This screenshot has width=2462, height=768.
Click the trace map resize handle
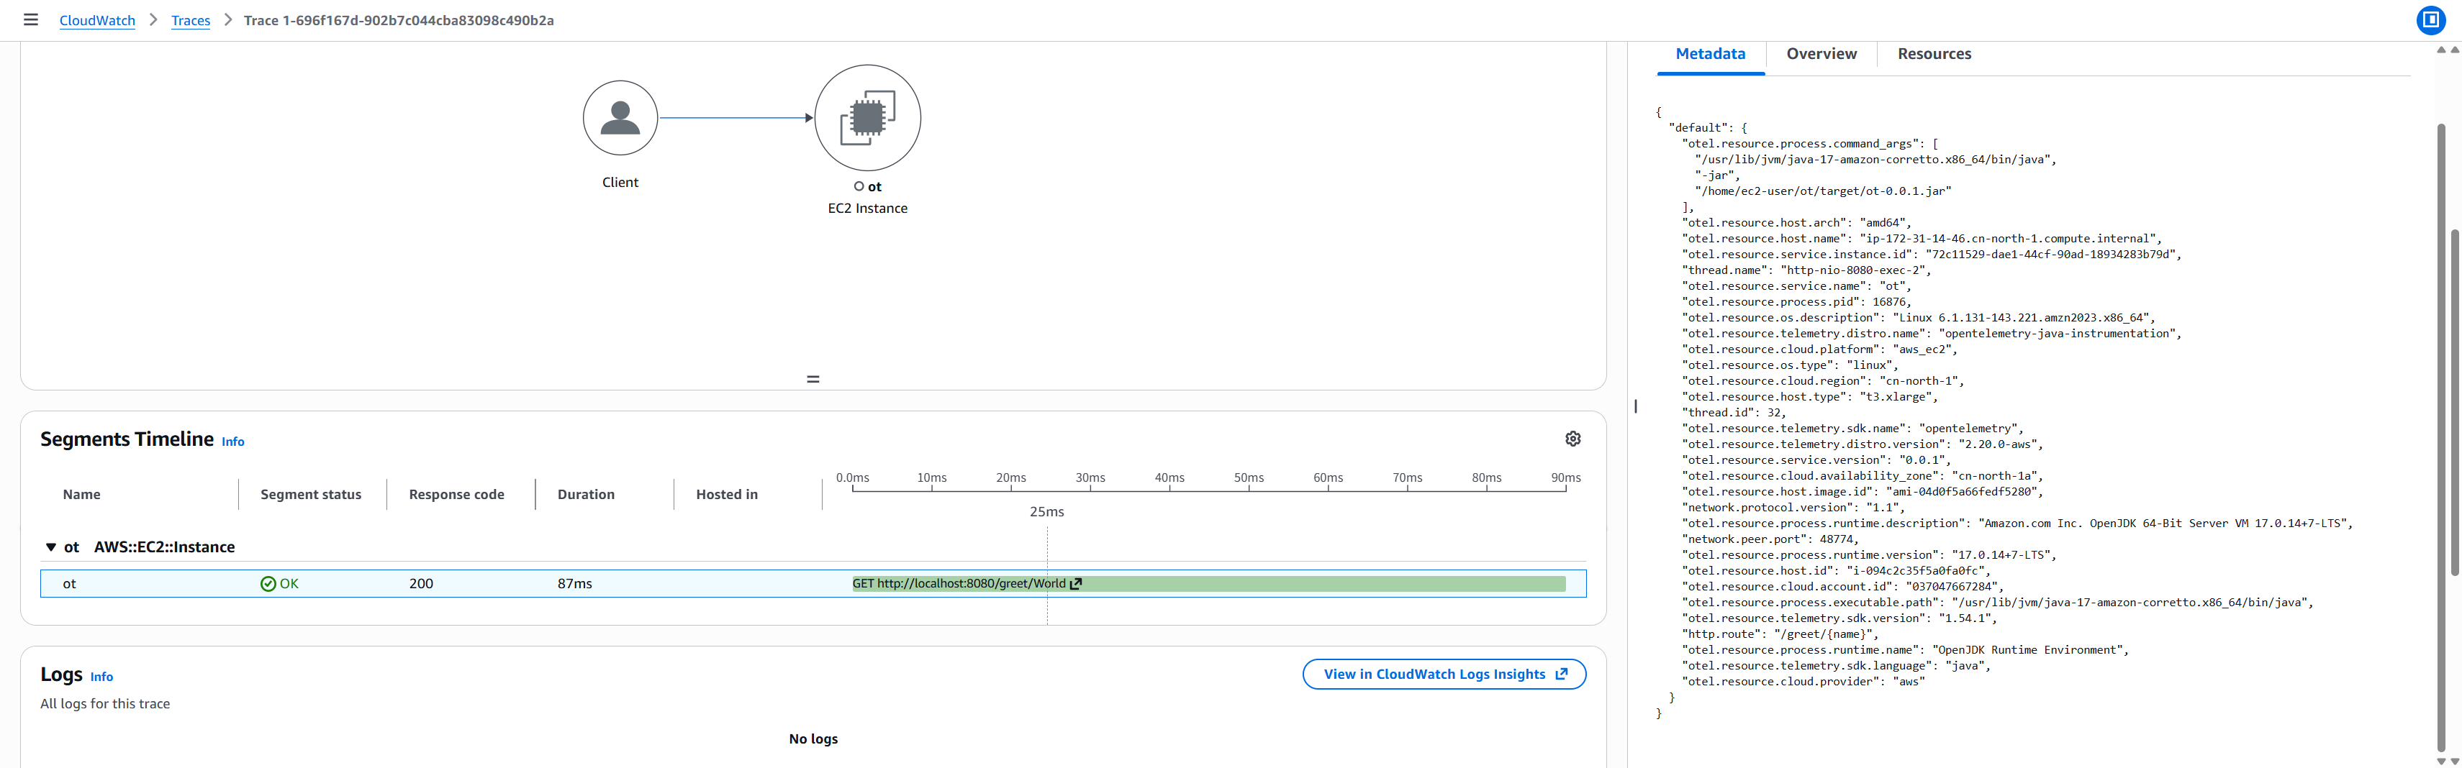coord(813,379)
